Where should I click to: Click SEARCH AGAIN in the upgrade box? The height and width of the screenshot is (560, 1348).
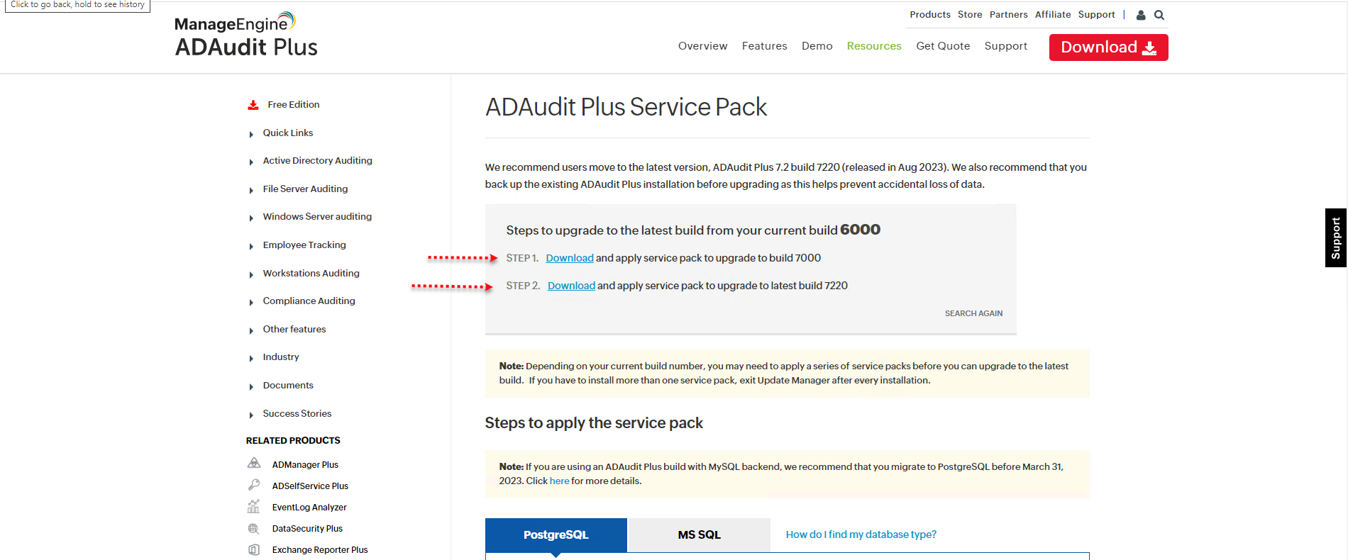coord(973,313)
